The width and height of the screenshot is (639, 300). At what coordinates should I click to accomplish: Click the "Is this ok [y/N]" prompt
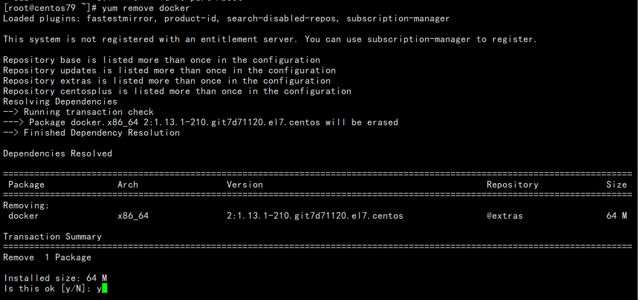[x=47, y=288]
